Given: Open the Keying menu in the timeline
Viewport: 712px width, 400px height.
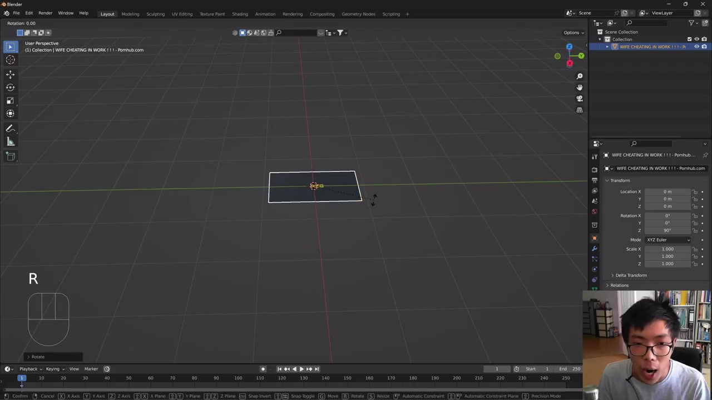Looking at the screenshot, I should [x=53, y=369].
